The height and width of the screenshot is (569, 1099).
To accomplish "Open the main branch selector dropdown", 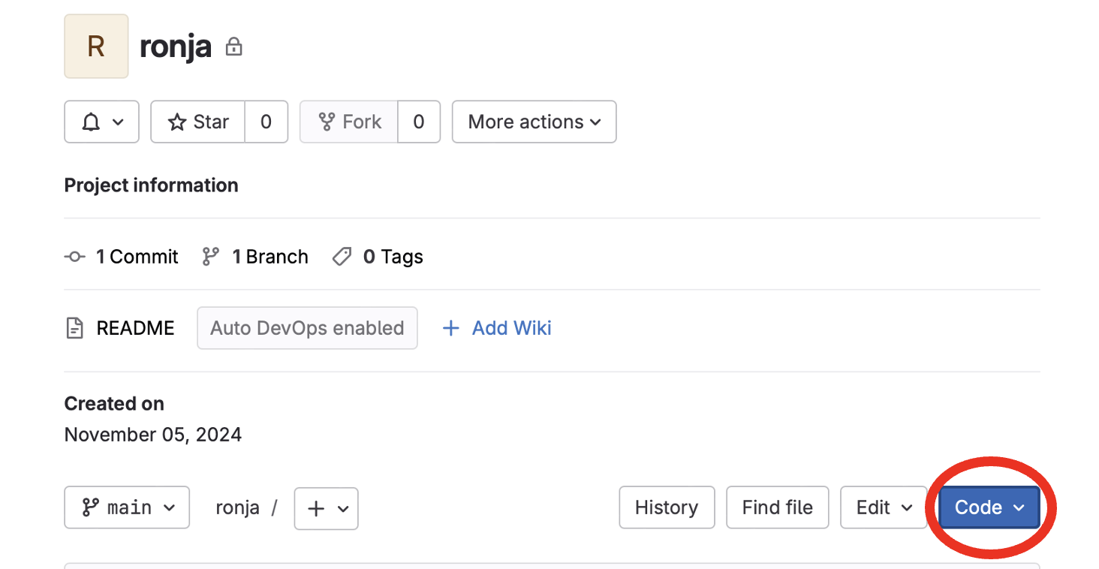I will [127, 508].
